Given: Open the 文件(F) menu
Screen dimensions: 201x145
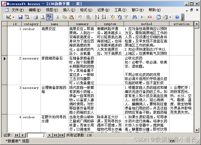Looking at the screenshot, I should coord(18,10).
